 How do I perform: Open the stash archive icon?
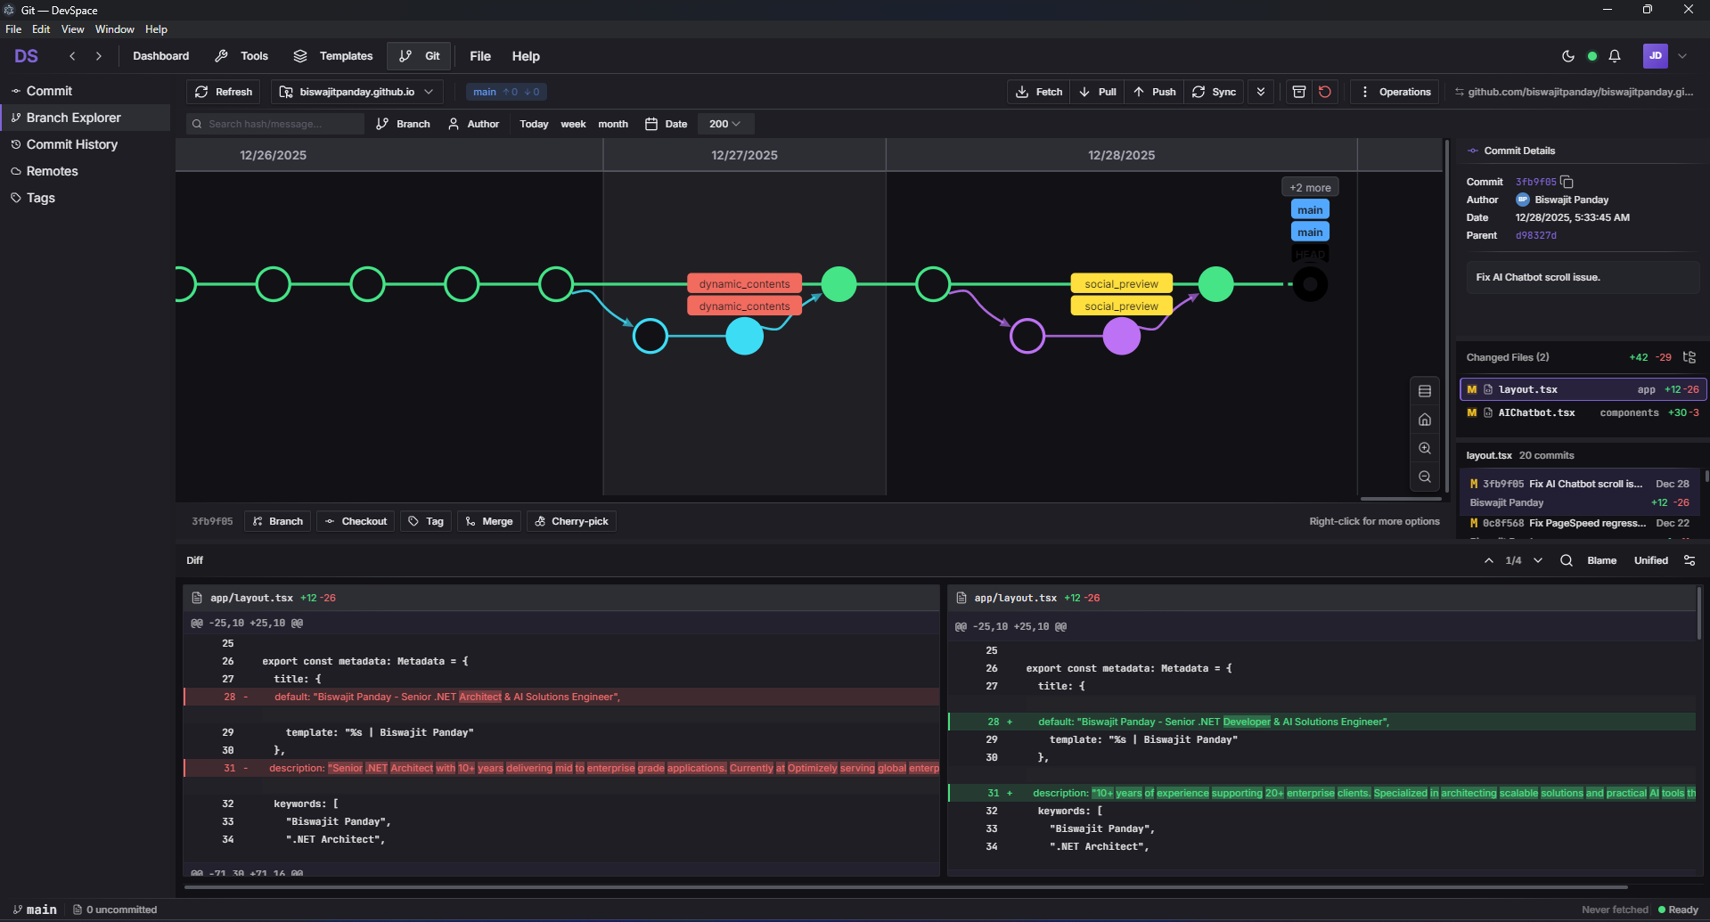pos(1299,92)
